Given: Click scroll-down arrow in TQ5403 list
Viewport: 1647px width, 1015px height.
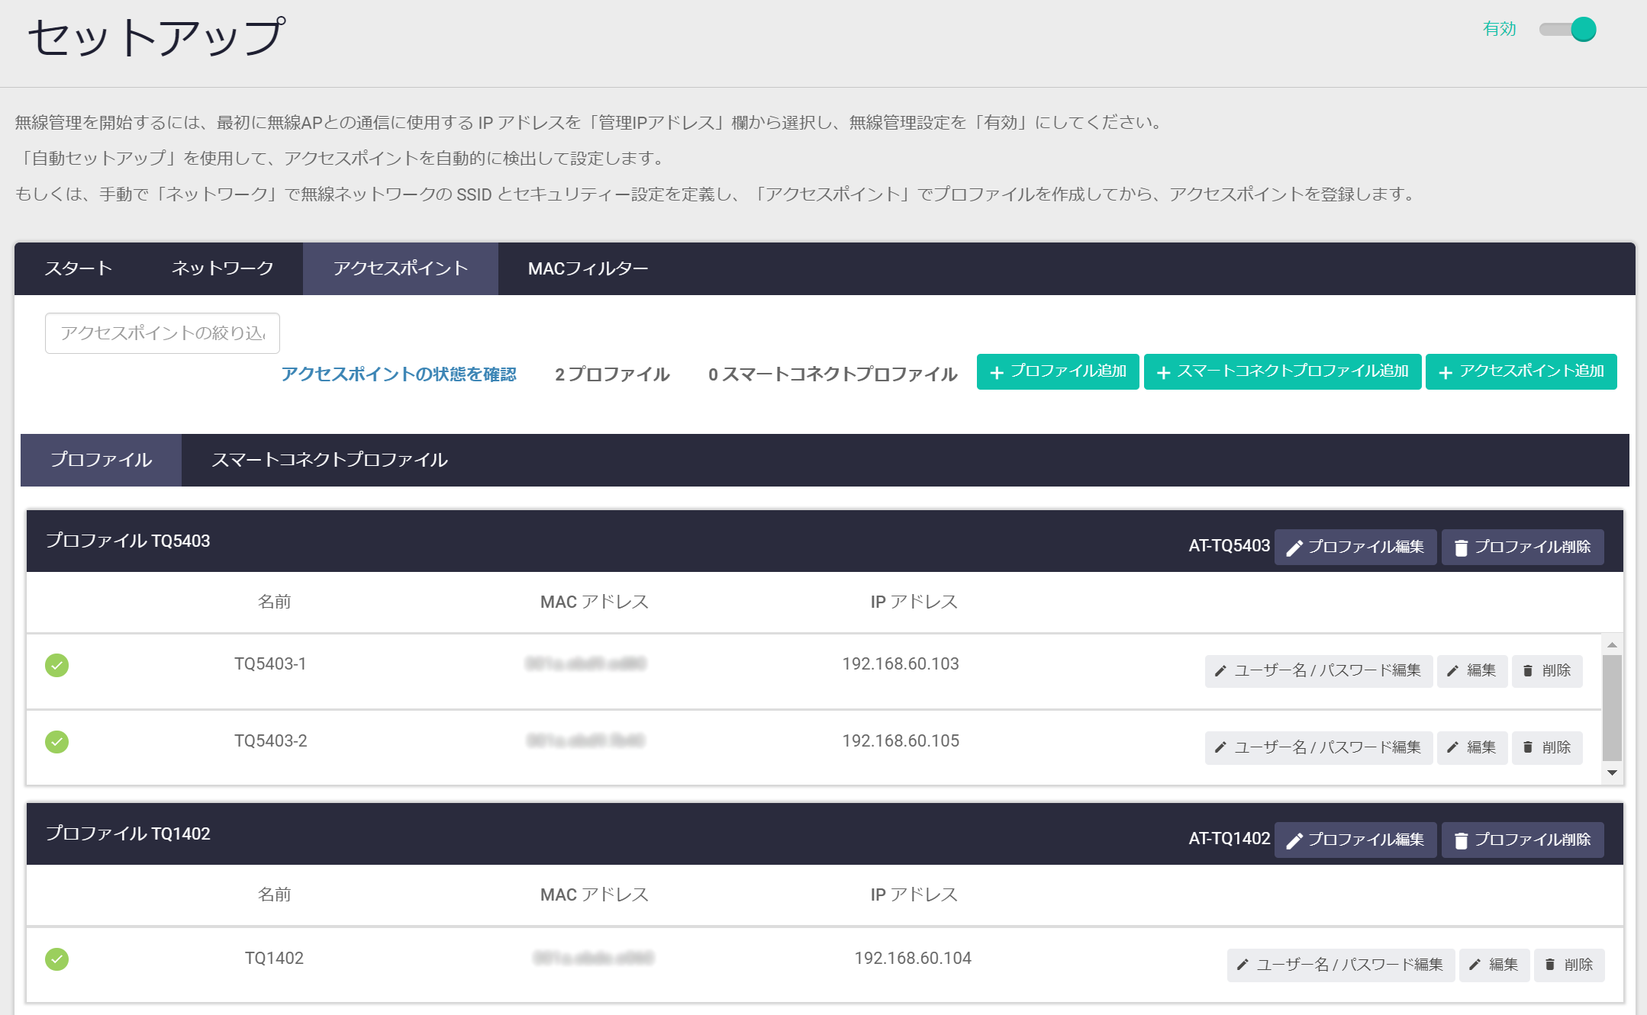Looking at the screenshot, I should coord(1612,772).
